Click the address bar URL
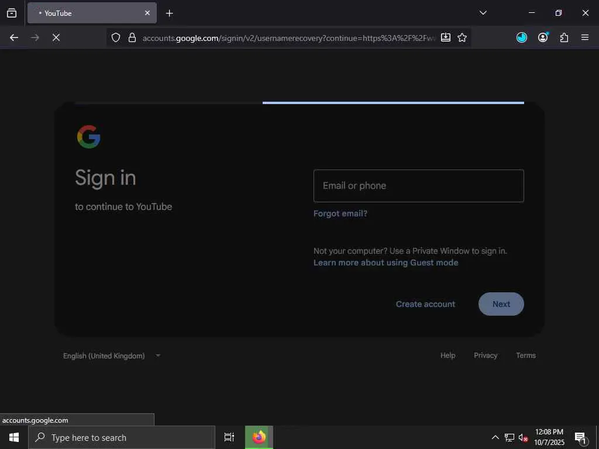This screenshot has height=449, width=599. pyautogui.click(x=289, y=38)
